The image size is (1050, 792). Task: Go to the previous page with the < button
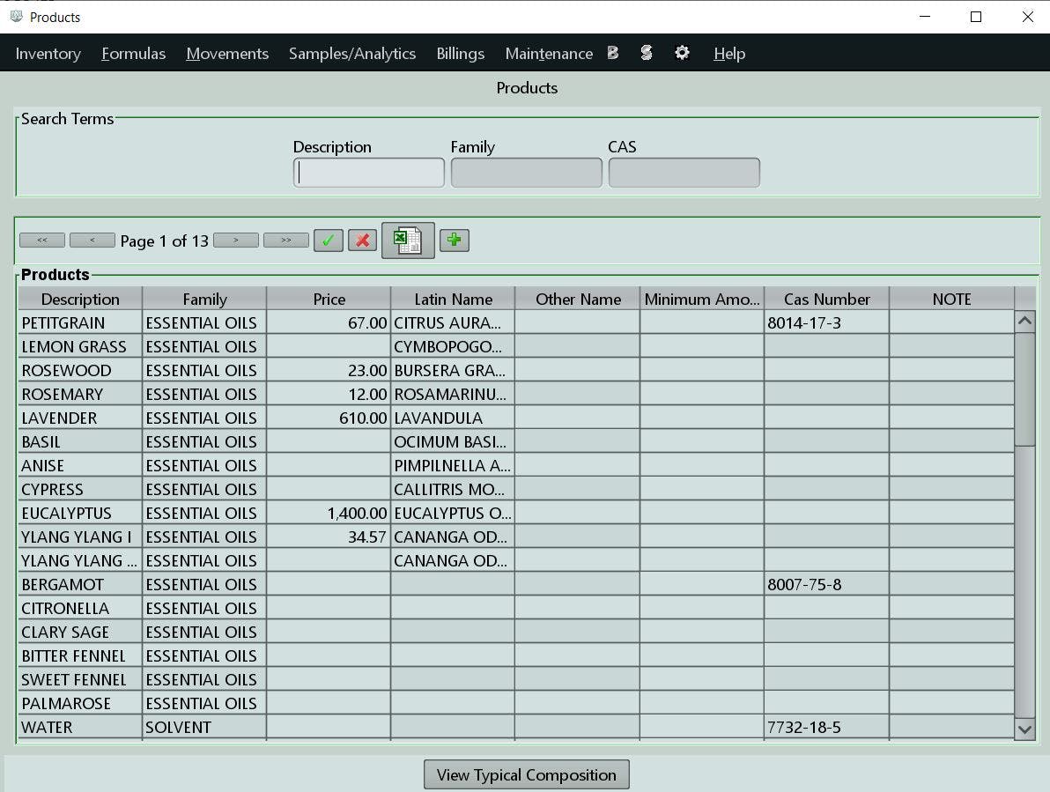coord(92,240)
